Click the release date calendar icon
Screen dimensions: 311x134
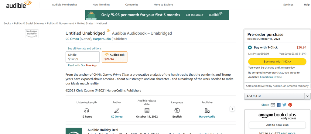(x=147, y=110)
